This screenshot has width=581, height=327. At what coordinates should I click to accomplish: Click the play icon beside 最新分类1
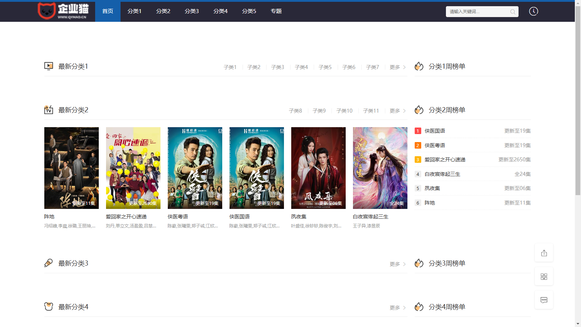click(x=49, y=66)
